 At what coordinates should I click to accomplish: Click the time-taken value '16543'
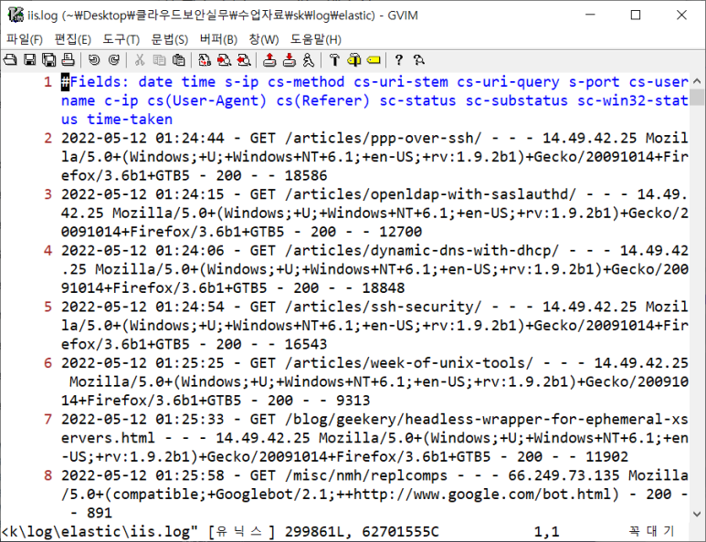coord(306,344)
